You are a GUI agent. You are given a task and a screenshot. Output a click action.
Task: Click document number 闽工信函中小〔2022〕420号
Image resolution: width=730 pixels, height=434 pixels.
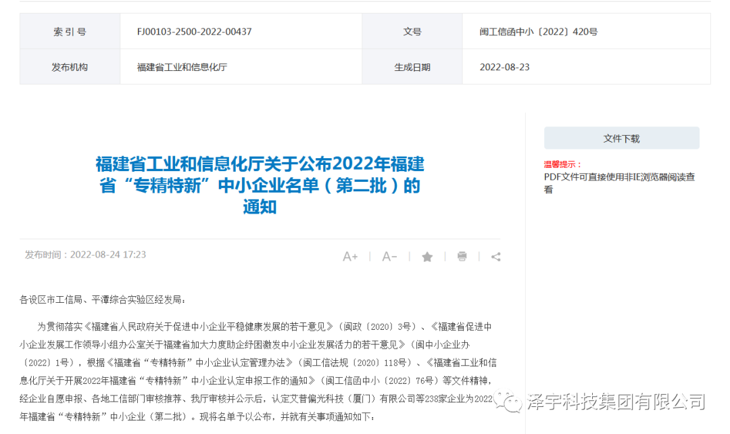[x=539, y=32]
